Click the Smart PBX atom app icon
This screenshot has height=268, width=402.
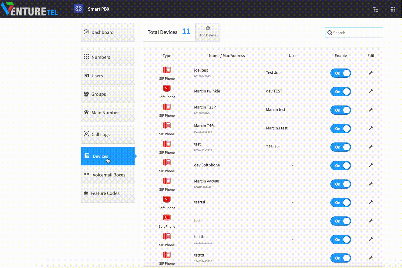coord(79,9)
